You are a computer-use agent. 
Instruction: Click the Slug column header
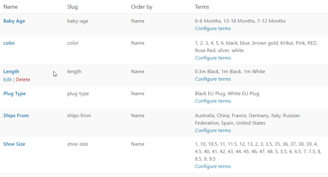72,7
